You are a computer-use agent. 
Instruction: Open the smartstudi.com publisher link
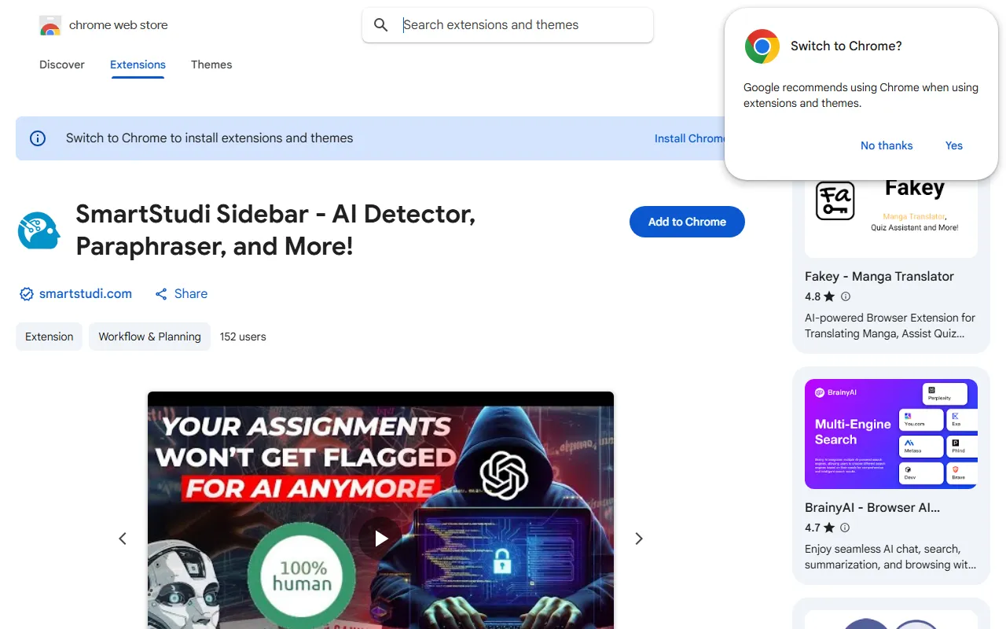point(85,293)
